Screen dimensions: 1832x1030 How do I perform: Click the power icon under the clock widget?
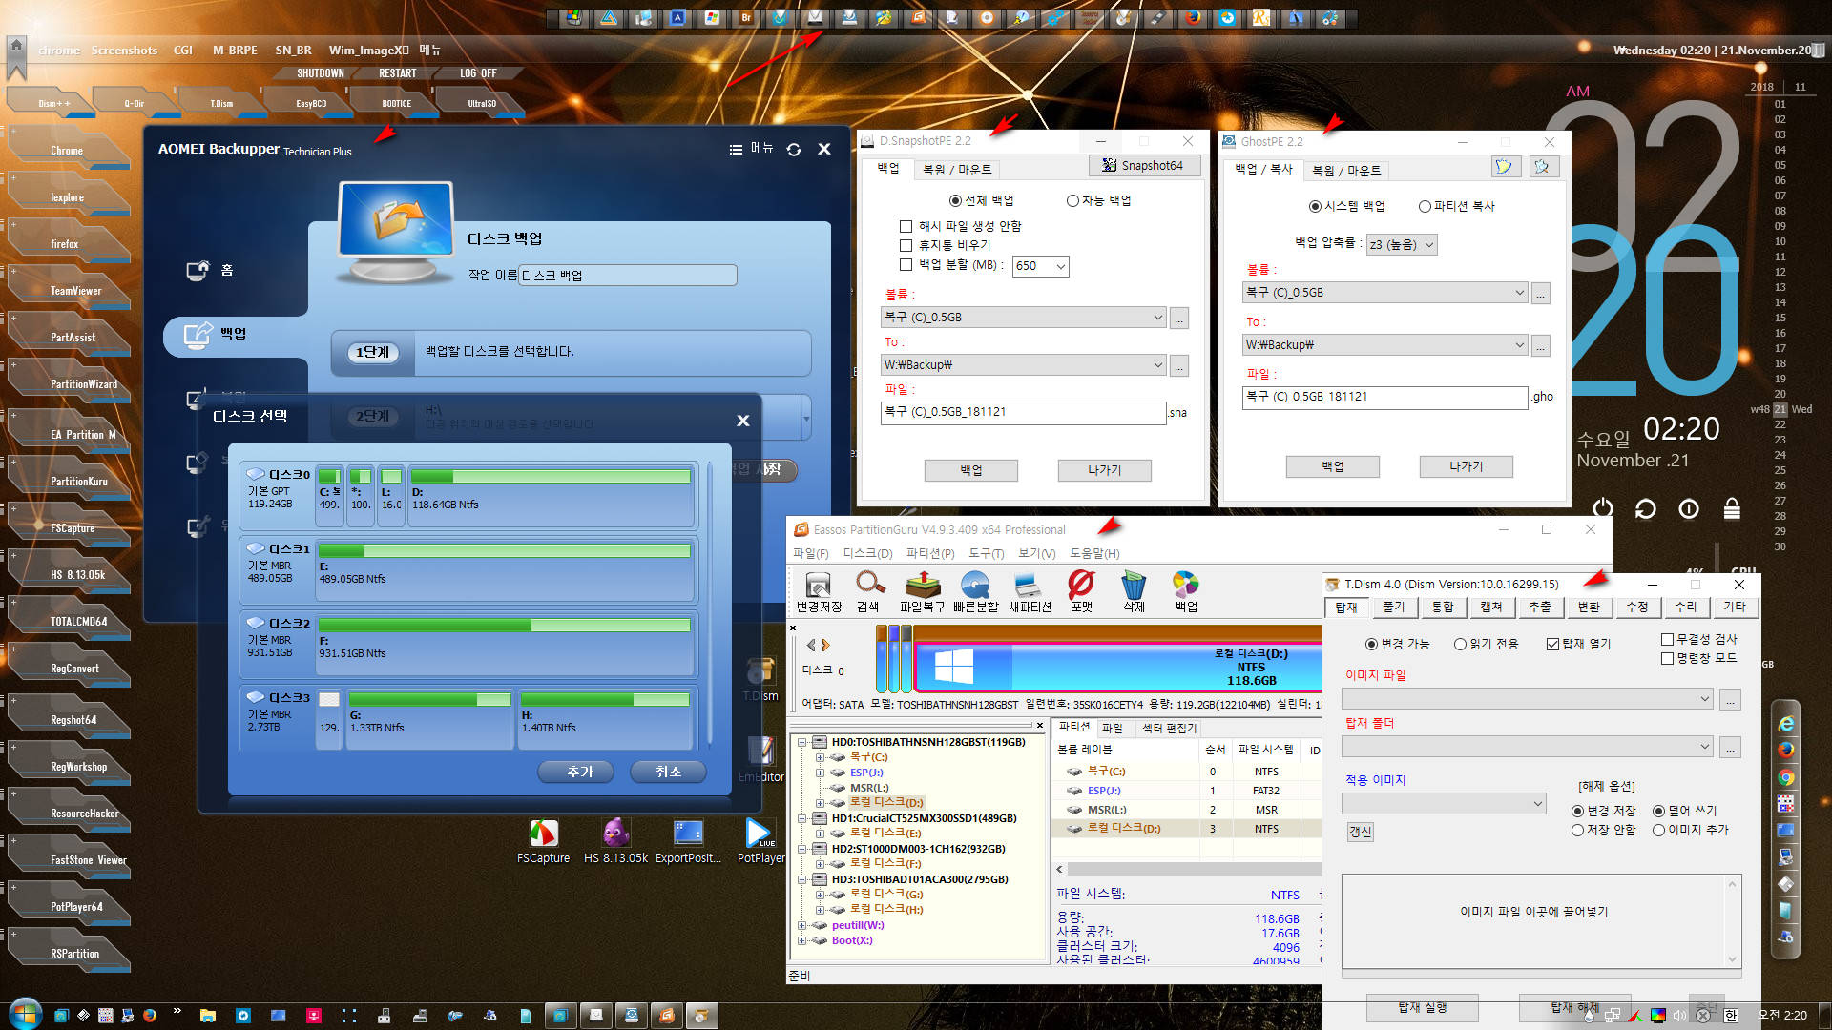click(1603, 508)
